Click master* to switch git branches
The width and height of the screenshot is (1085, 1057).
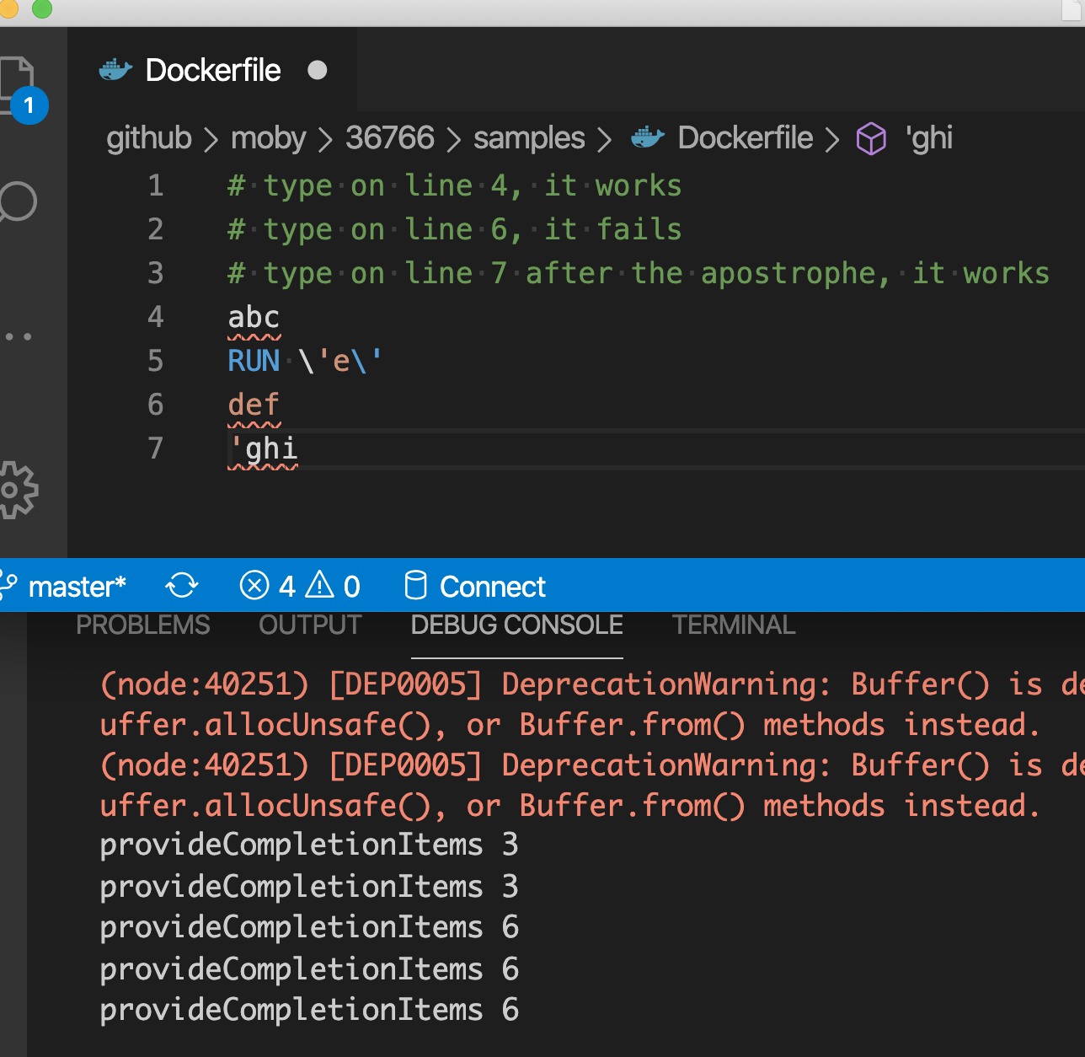(76, 586)
